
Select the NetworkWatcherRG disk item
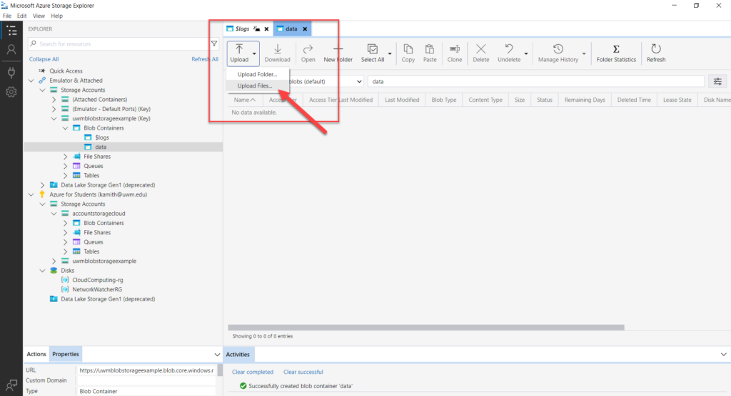pos(97,289)
